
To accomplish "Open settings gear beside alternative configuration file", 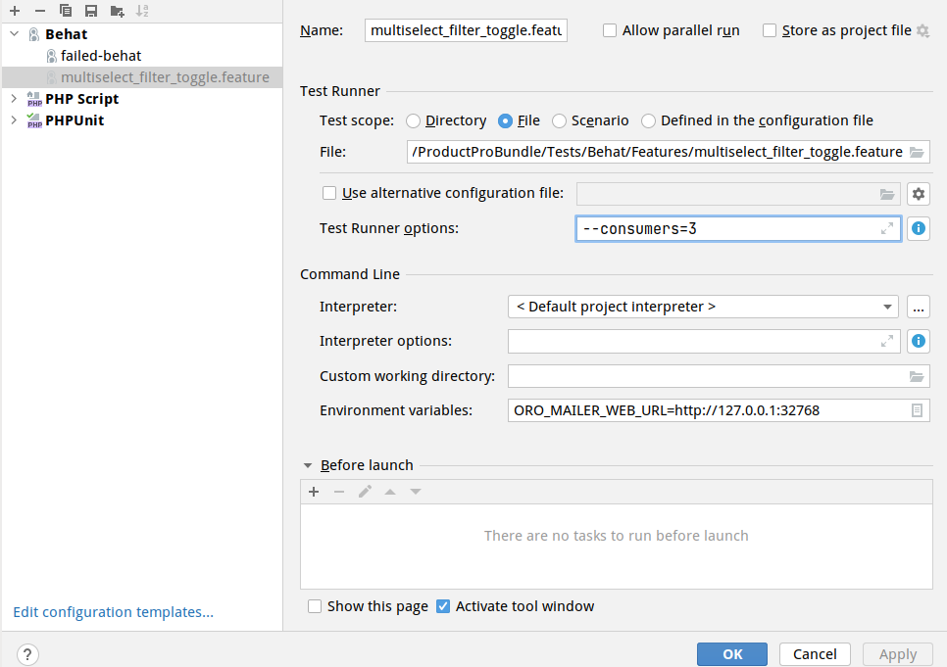I will 918,193.
